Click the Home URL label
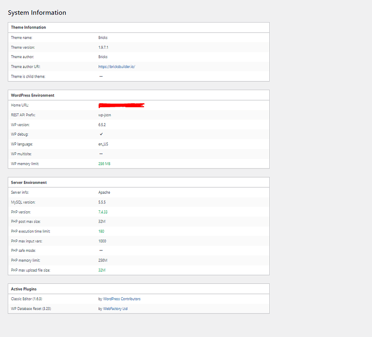This screenshot has height=337, width=372. tap(20, 105)
